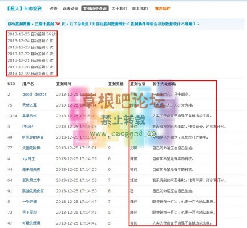Screen dimensions: 247x228
Task: Click the sign-in time 2013-12-25 17:14:47
Action: 76,202
